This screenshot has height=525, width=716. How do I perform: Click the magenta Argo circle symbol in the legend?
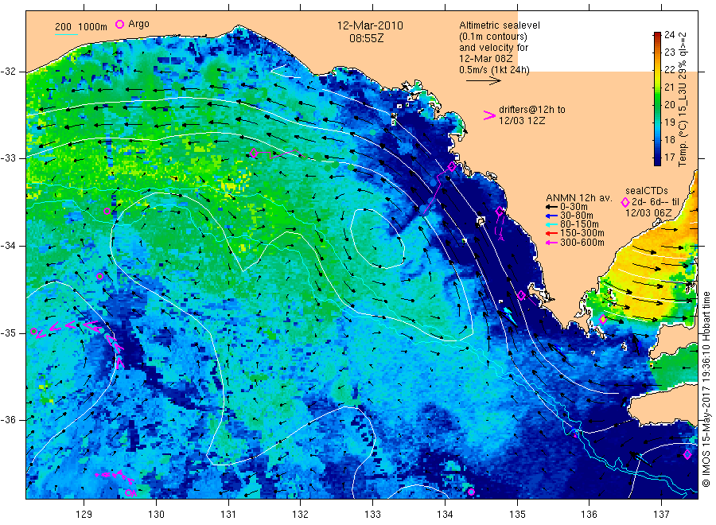pyautogui.click(x=119, y=24)
